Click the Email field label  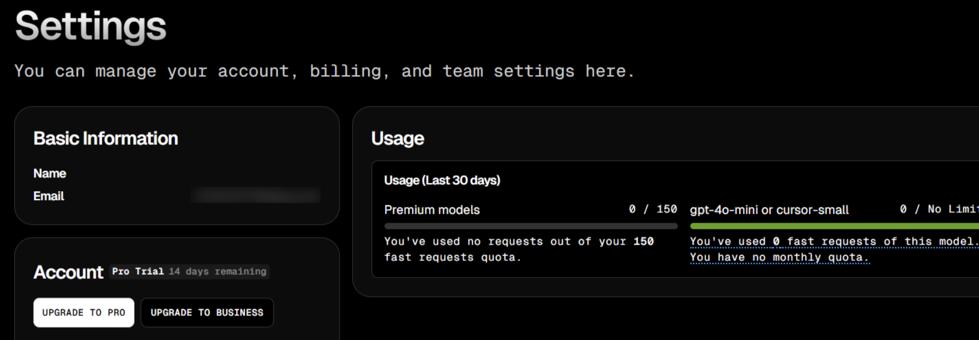[49, 196]
